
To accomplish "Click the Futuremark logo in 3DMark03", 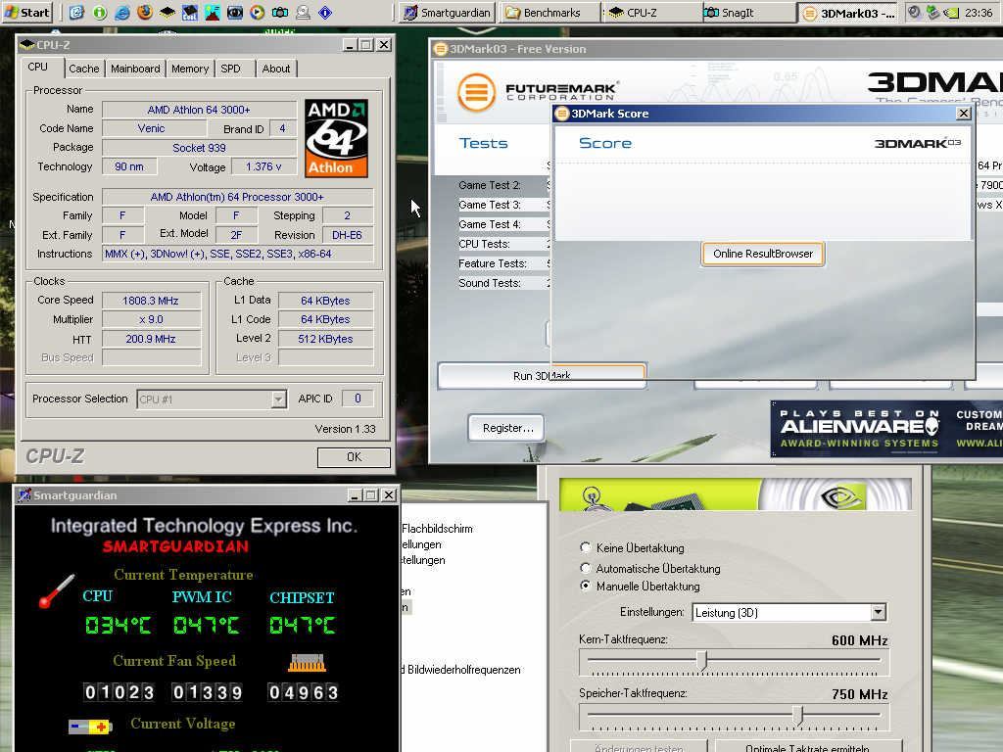I will coord(538,92).
